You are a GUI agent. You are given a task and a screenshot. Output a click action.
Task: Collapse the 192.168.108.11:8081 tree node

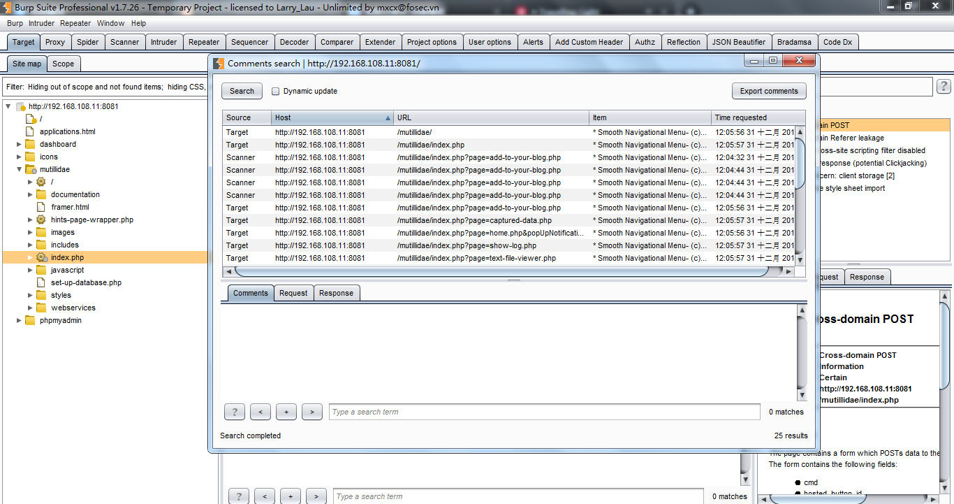pyautogui.click(x=8, y=106)
